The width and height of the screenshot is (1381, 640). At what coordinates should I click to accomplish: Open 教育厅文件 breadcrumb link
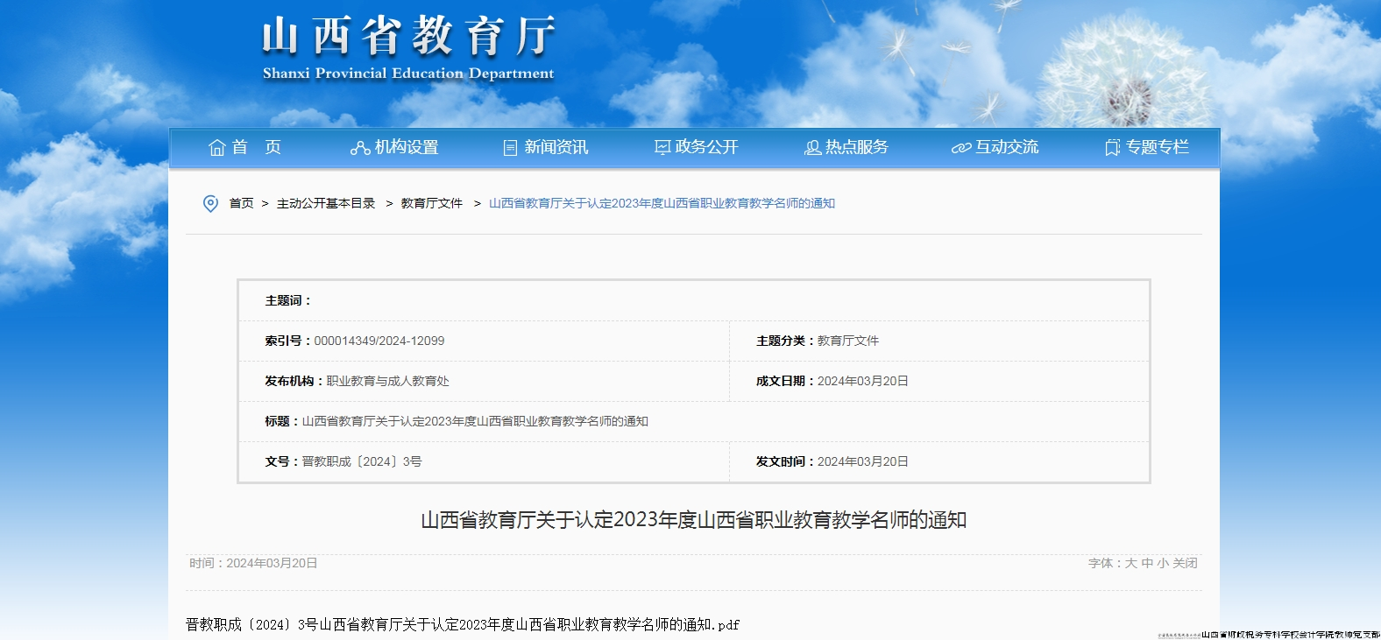[x=432, y=203]
